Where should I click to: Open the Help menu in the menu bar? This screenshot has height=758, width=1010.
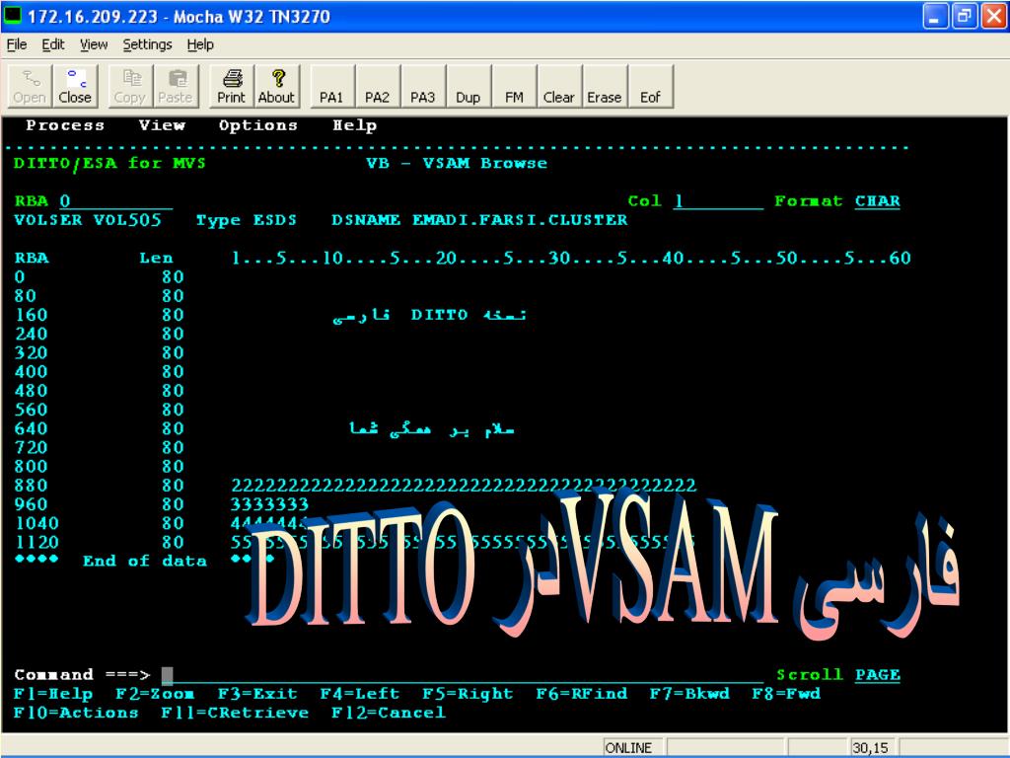200,44
